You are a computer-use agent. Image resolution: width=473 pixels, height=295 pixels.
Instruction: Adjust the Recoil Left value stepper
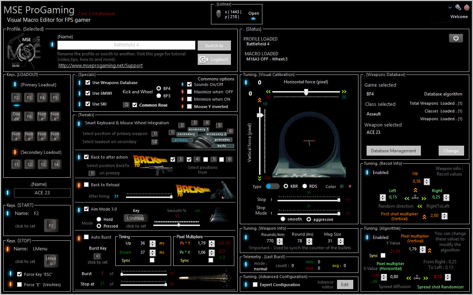383,197
